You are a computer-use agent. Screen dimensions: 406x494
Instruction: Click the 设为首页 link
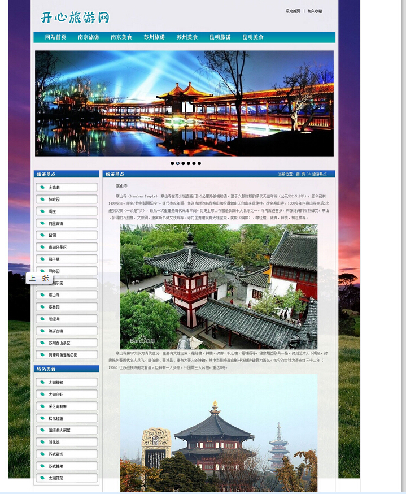tap(293, 11)
